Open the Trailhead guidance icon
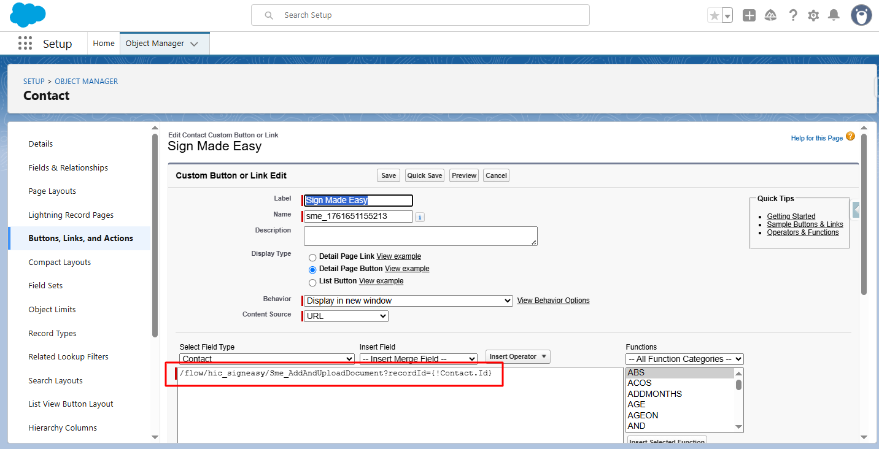879x449 pixels. point(770,15)
